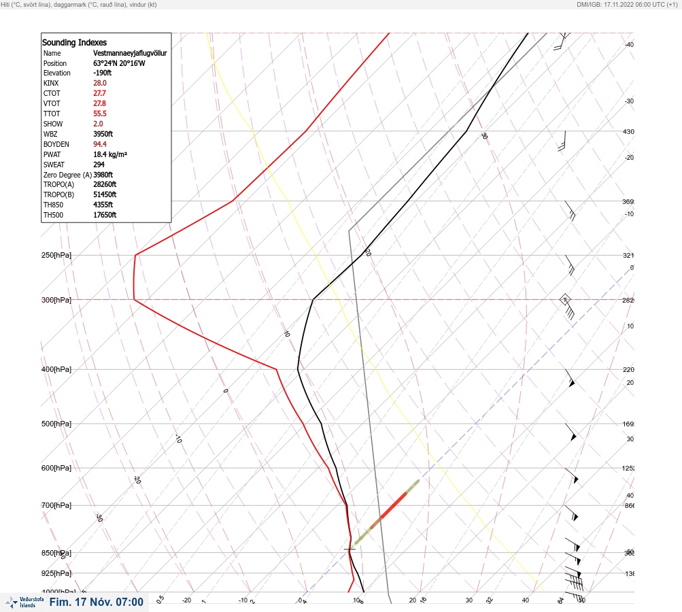Click the 'Fim. 17 Nóv. 07:00' date label

[96, 602]
